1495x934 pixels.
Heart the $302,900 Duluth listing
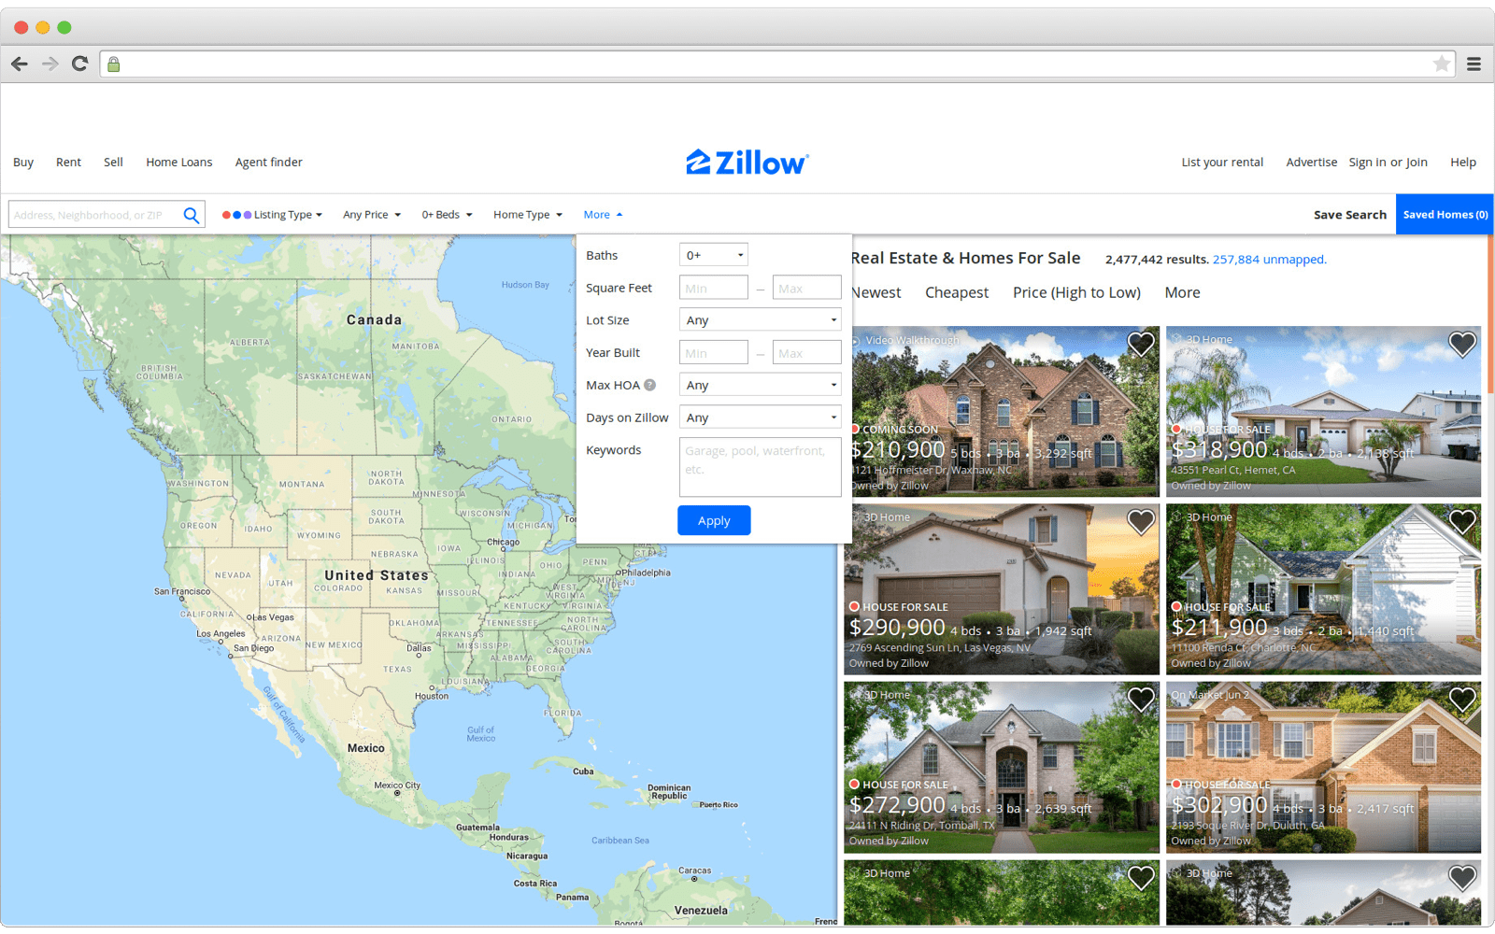(x=1462, y=699)
